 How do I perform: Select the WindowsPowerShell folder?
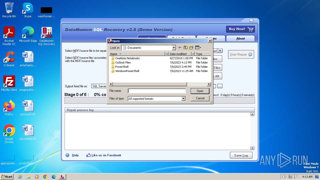pos(127,71)
